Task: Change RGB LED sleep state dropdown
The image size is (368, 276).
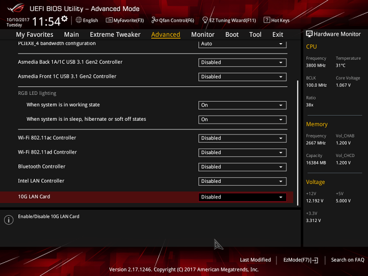Action: click(242, 120)
